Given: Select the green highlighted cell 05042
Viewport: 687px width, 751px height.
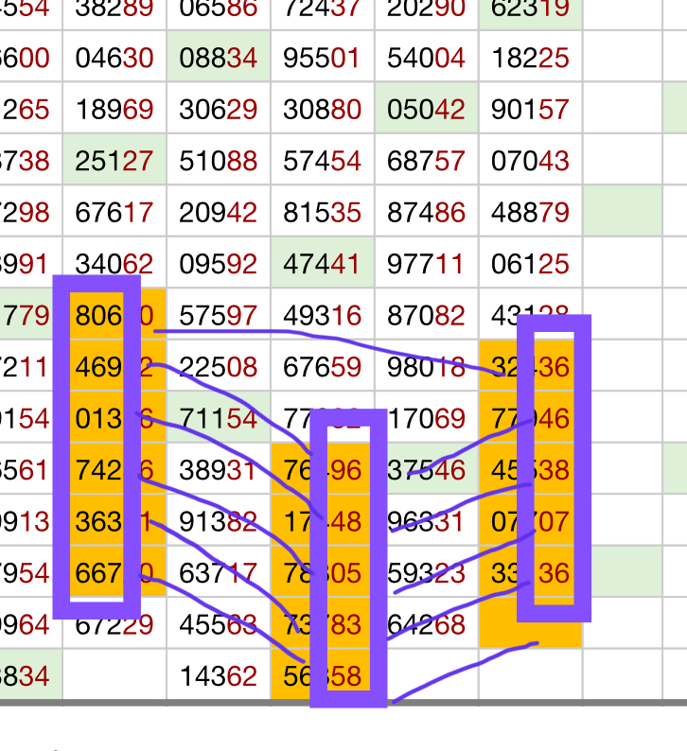Looking at the screenshot, I should point(427,109).
